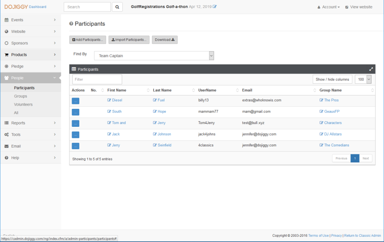Open the 100 entries per page dropdown
The height and width of the screenshot is (242, 384).
[x=363, y=79]
